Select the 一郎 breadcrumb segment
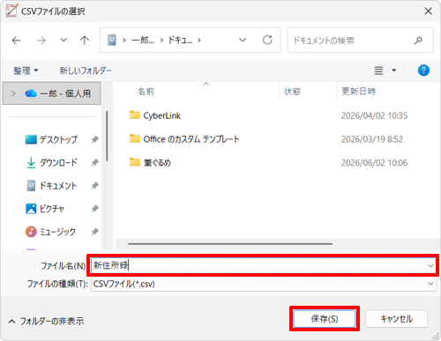 pos(143,41)
